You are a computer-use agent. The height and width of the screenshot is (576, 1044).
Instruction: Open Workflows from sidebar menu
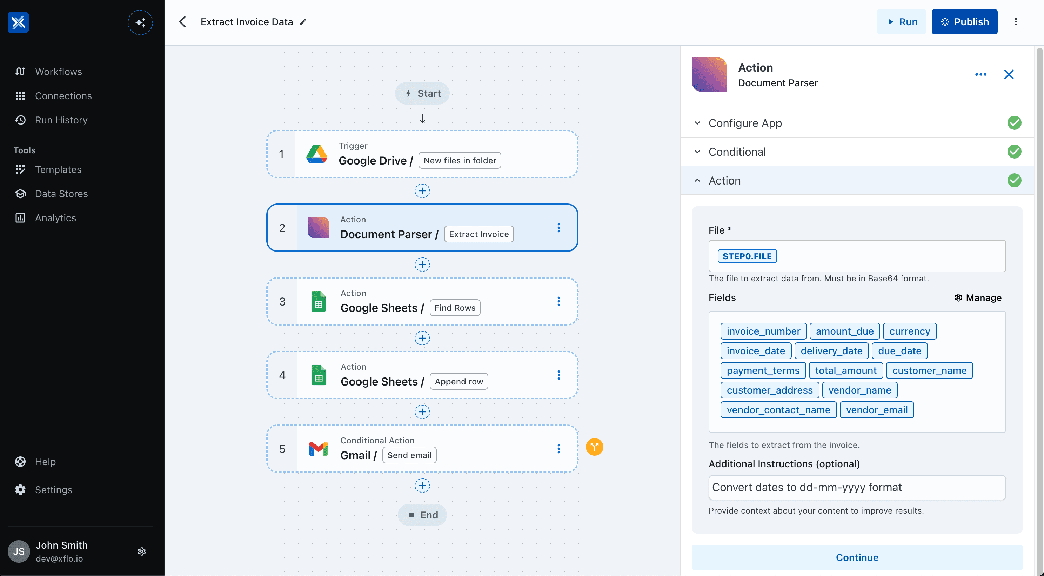[58, 71]
